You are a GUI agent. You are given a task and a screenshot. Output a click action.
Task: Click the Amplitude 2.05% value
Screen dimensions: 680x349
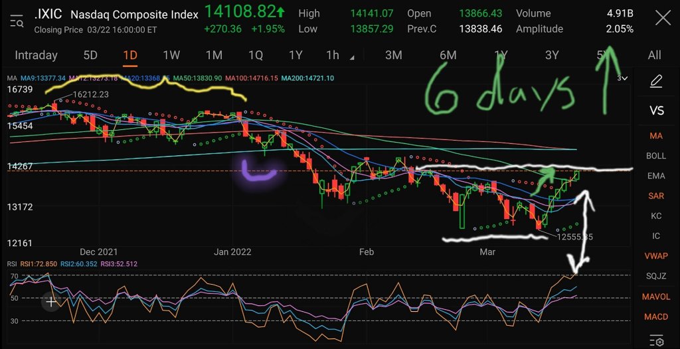[x=620, y=29]
